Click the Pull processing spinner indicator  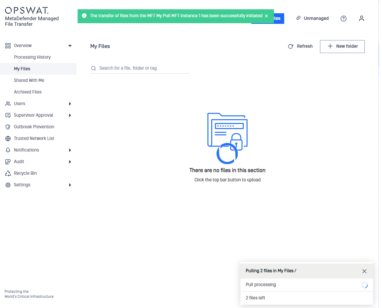[364, 285]
